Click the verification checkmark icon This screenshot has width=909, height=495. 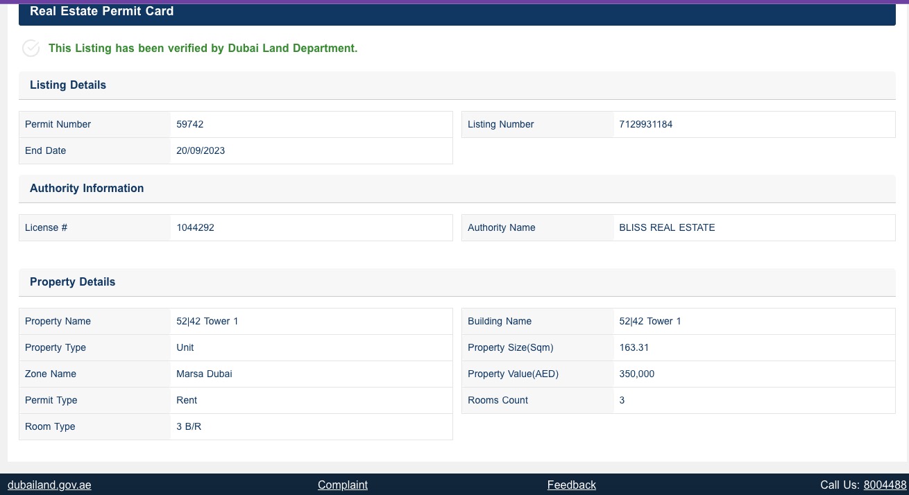click(31, 48)
